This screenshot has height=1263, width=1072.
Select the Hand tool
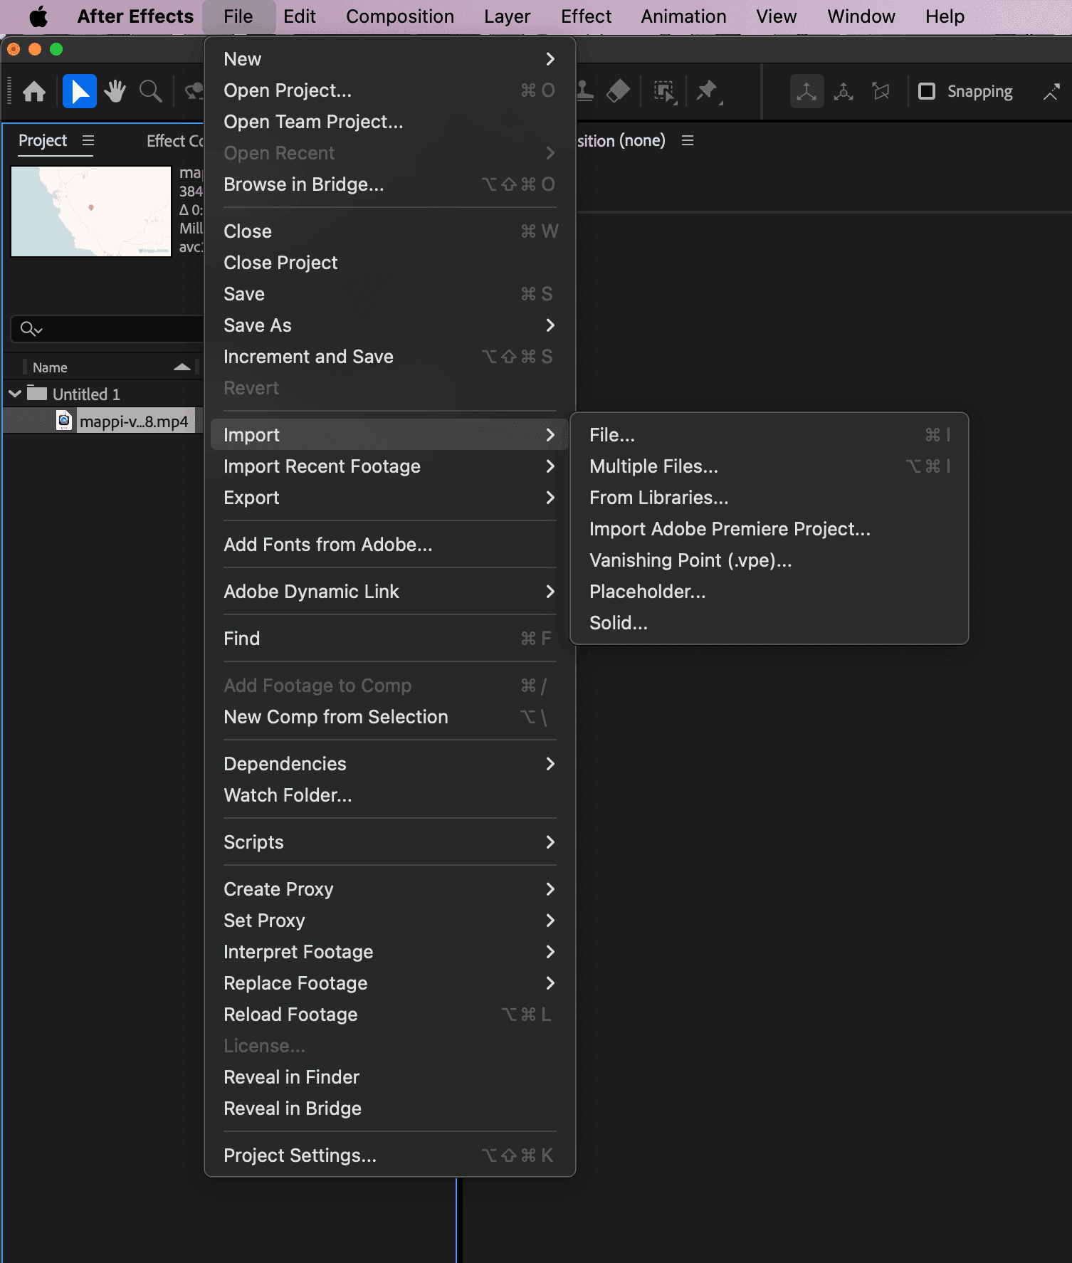point(115,91)
